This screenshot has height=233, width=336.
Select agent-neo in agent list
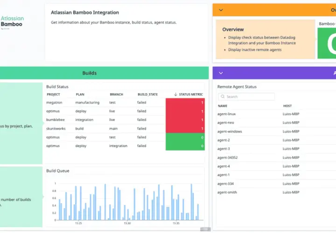(x=226, y=123)
